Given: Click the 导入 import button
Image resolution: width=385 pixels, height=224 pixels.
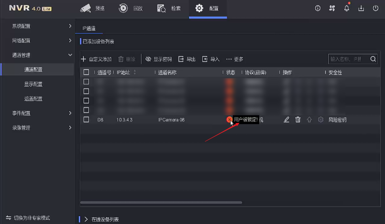Looking at the screenshot, I should [211, 59].
